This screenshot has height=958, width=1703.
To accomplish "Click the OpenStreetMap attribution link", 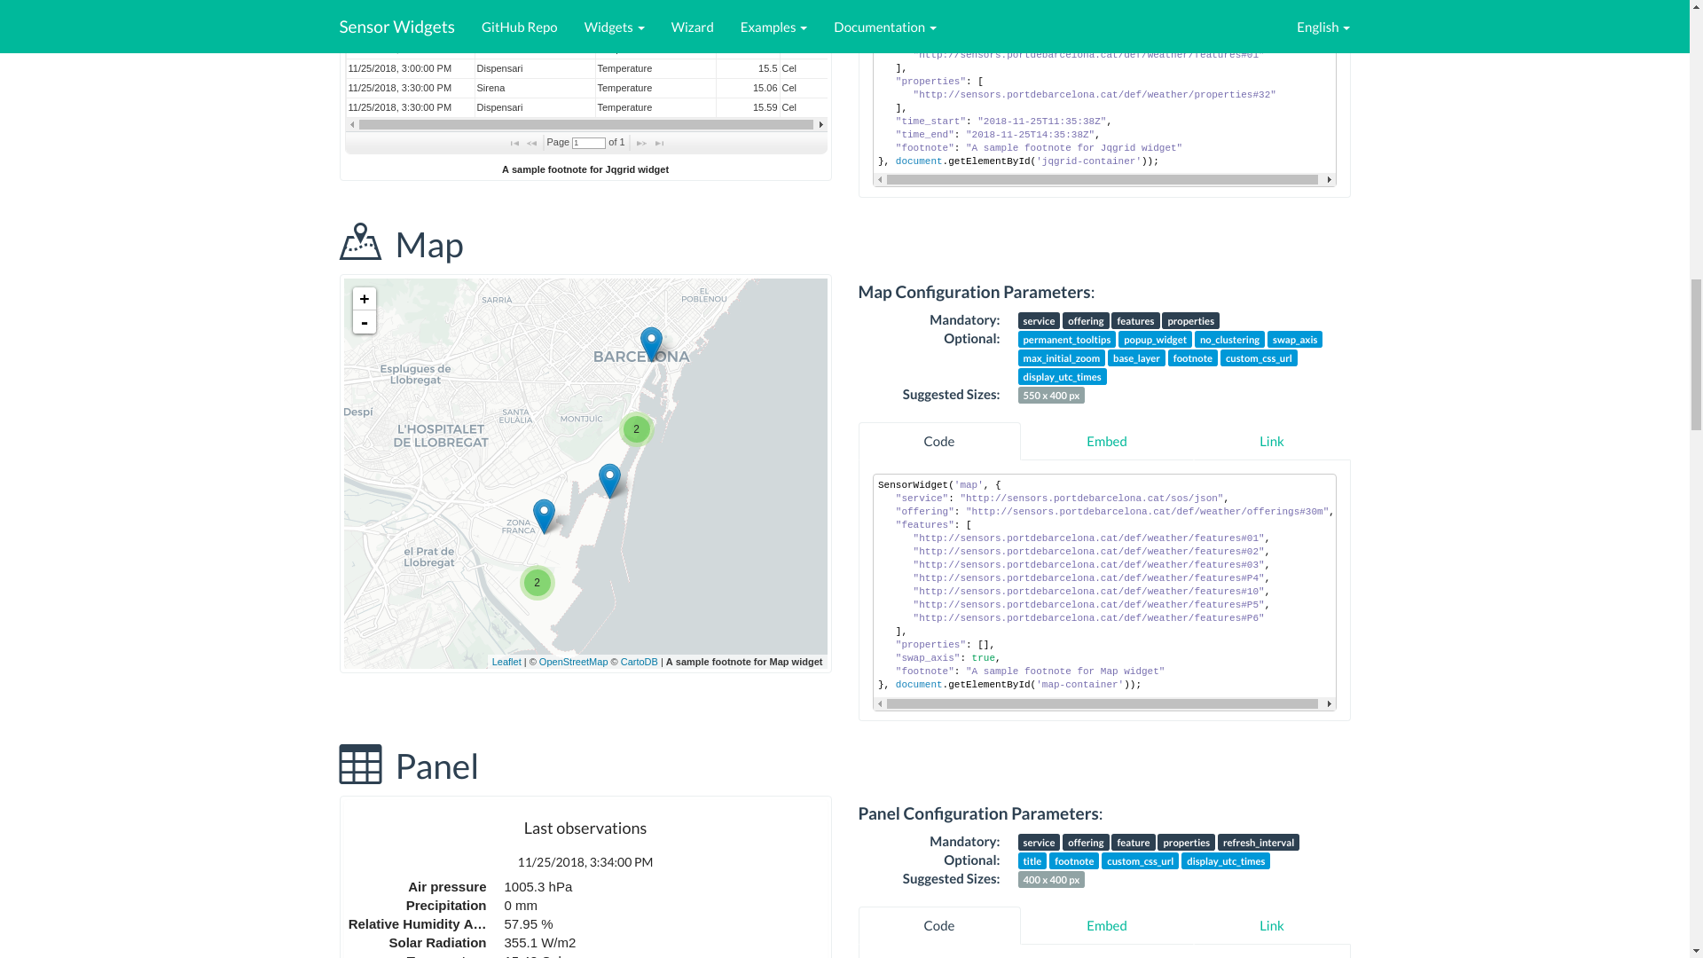I will pos(573,662).
